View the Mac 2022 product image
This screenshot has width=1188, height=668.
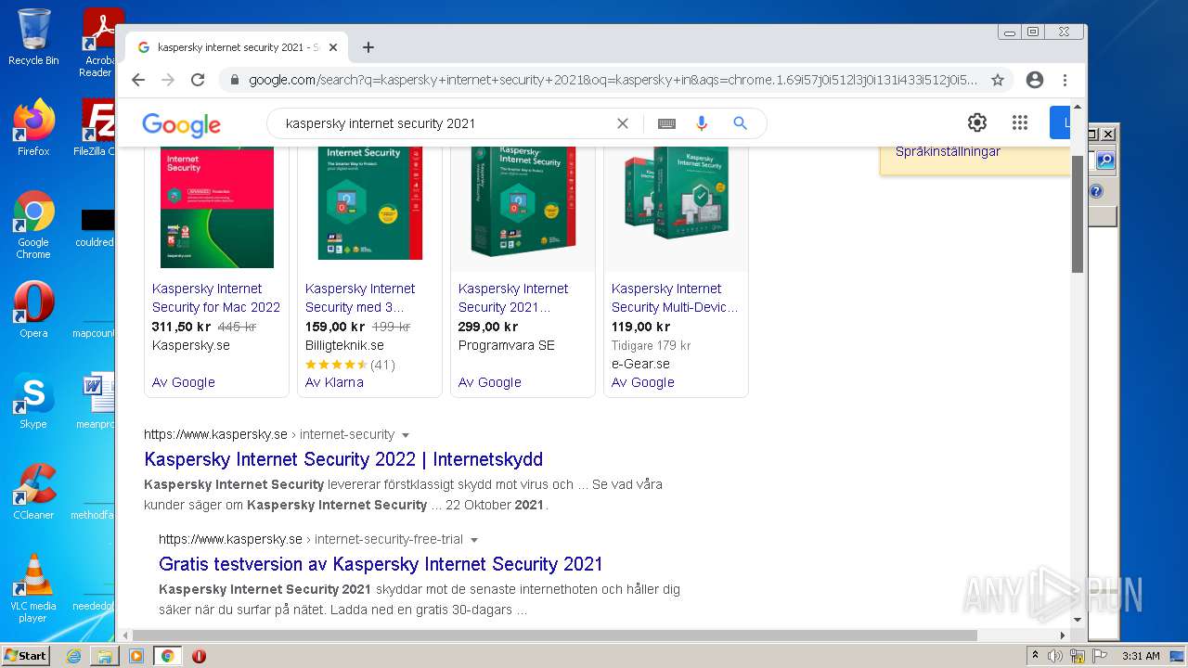click(216, 208)
